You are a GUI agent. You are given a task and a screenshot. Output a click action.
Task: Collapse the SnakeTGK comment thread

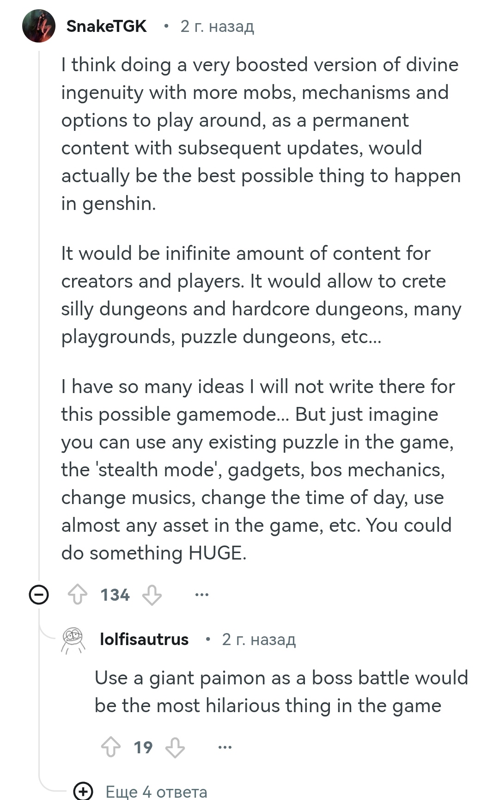click(39, 595)
